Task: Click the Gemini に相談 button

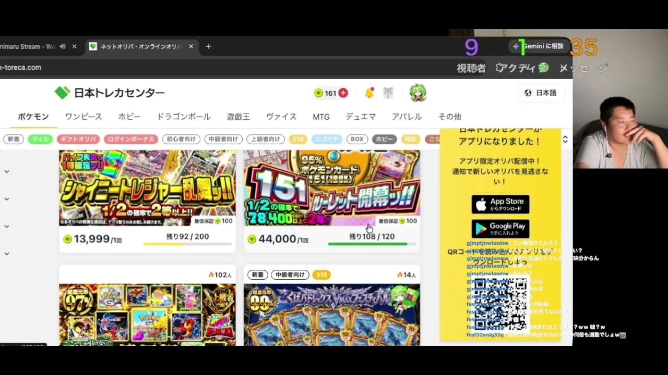Action: click(539, 46)
